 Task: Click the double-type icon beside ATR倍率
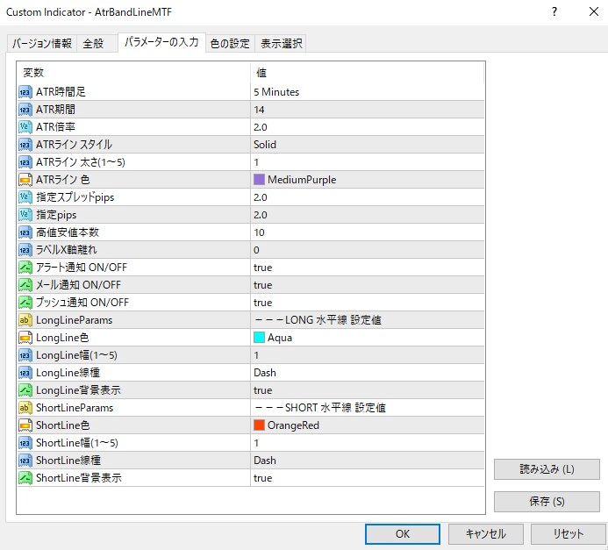pyautogui.click(x=25, y=127)
